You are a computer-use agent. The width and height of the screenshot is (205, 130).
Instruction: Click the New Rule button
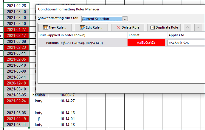[x=55, y=27]
